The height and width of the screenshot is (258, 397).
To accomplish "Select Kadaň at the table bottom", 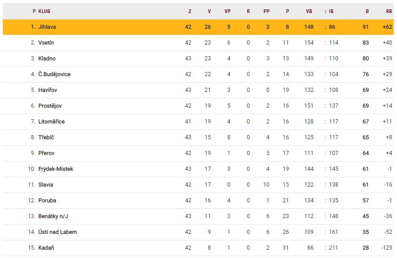I will coord(46,248).
